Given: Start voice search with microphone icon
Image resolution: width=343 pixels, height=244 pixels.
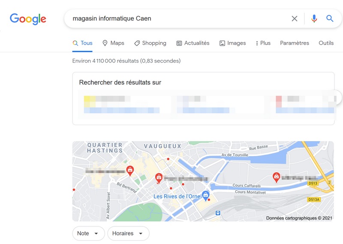Looking at the screenshot, I should 314,18.
